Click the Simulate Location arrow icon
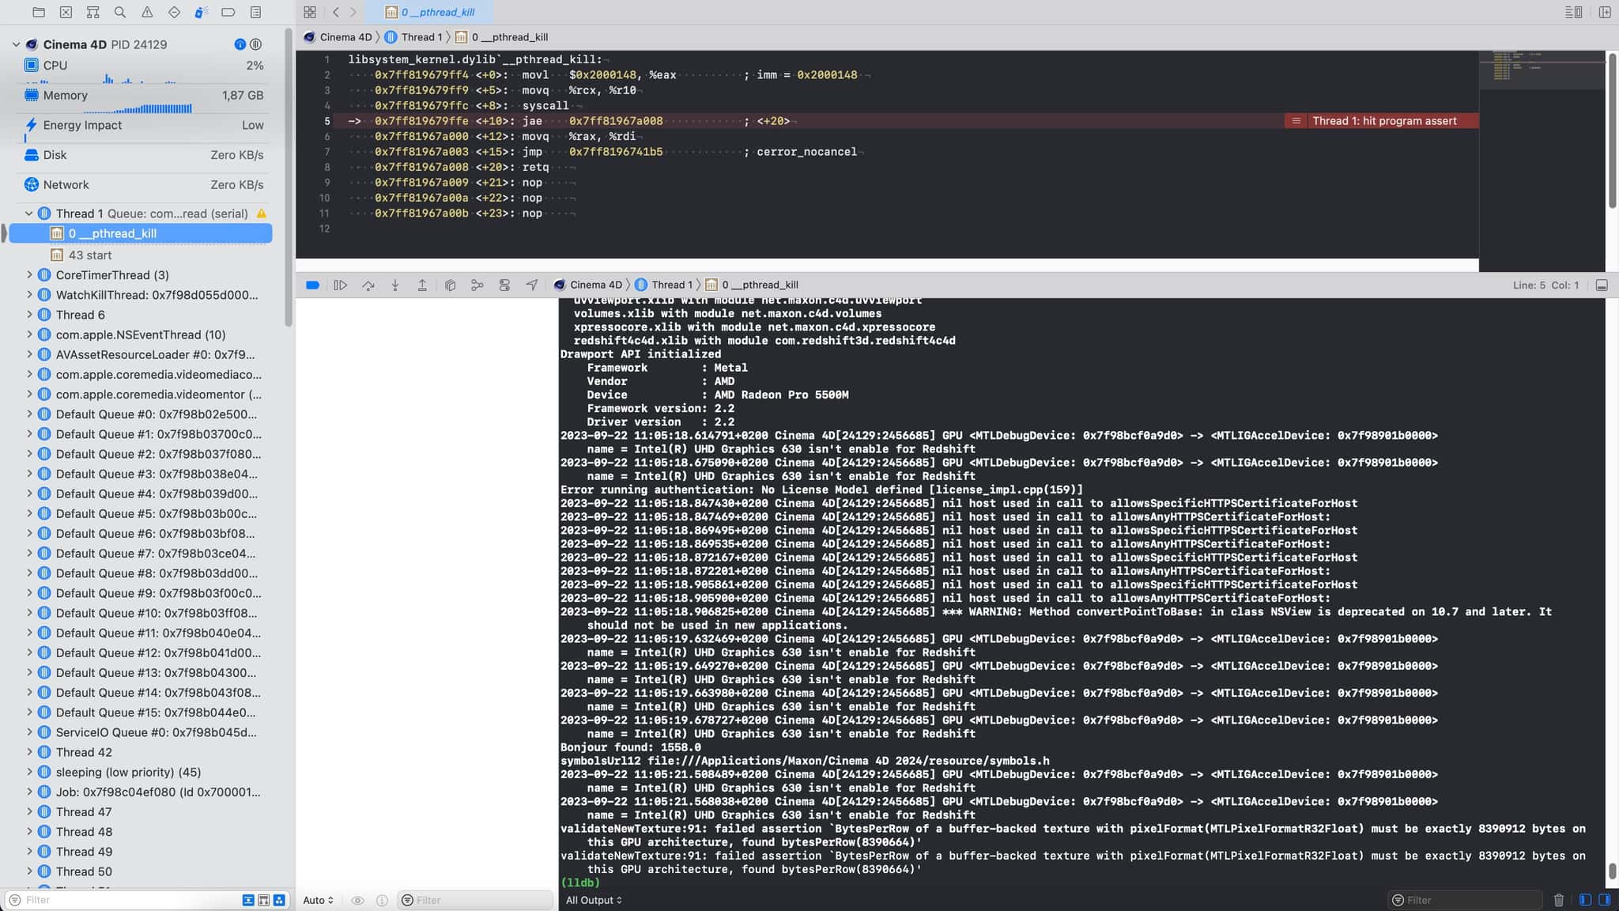Image resolution: width=1619 pixels, height=911 pixels. click(531, 285)
